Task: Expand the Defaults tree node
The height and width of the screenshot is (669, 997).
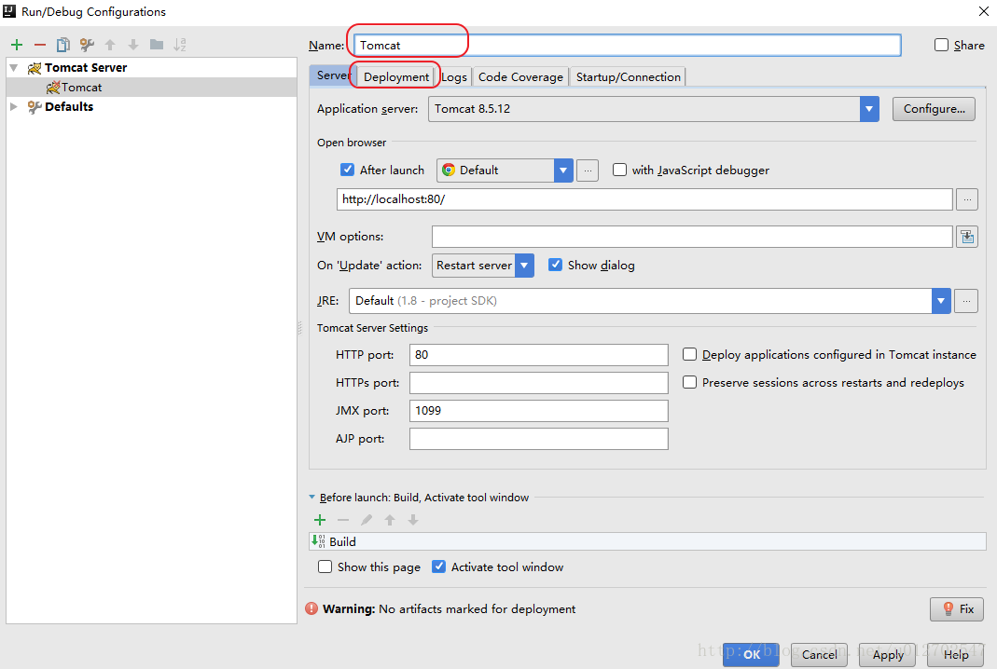Action: (14, 107)
